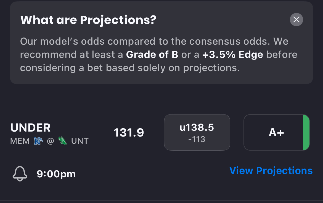323x203 pixels.
Task: Open the A+ grade box
Action: (276, 132)
